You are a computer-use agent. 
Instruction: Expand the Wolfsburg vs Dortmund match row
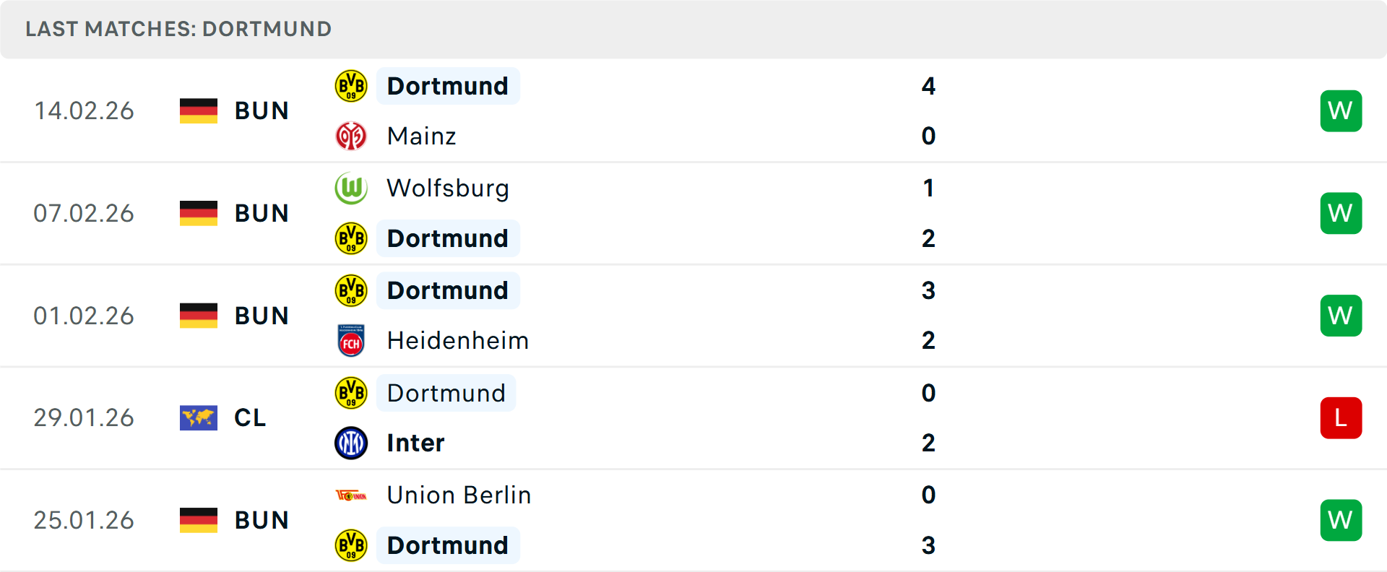coord(693,213)
